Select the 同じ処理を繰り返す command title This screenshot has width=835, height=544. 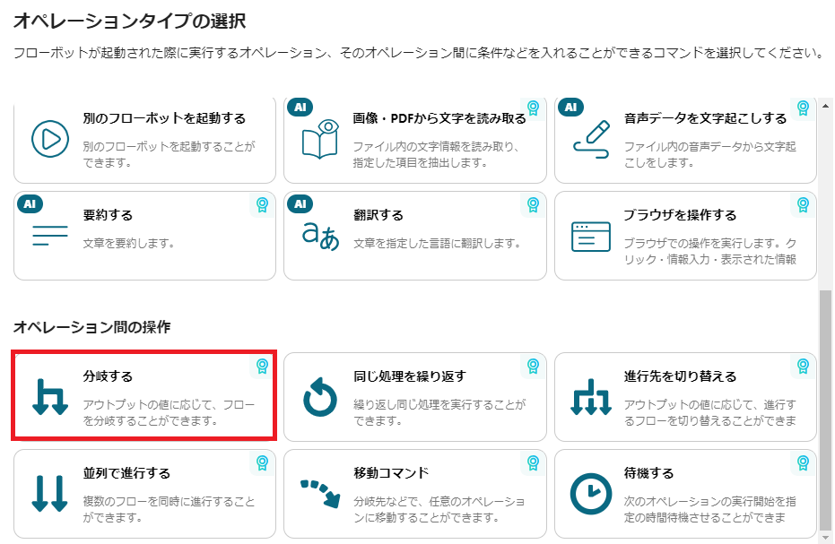(410, 376)
